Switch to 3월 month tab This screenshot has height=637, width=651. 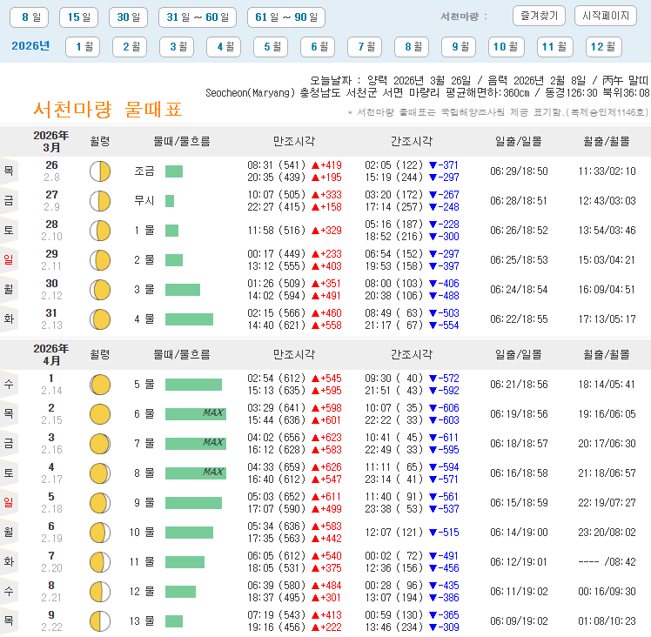point(177,46)
